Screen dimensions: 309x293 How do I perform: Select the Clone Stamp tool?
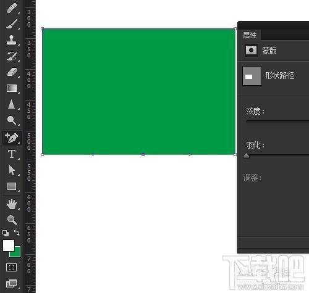coord(11,40)
